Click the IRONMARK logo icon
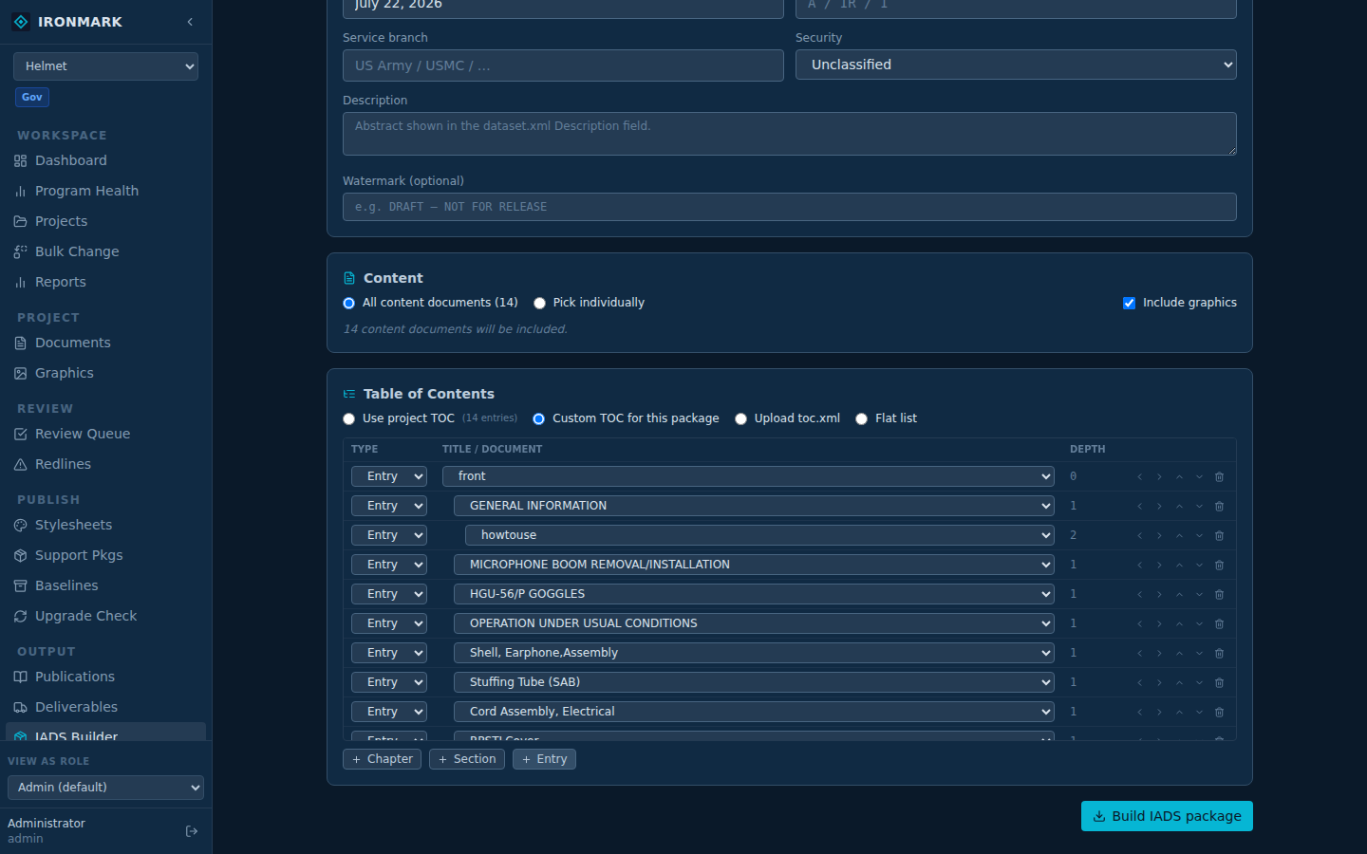 (x=21, y=22)
